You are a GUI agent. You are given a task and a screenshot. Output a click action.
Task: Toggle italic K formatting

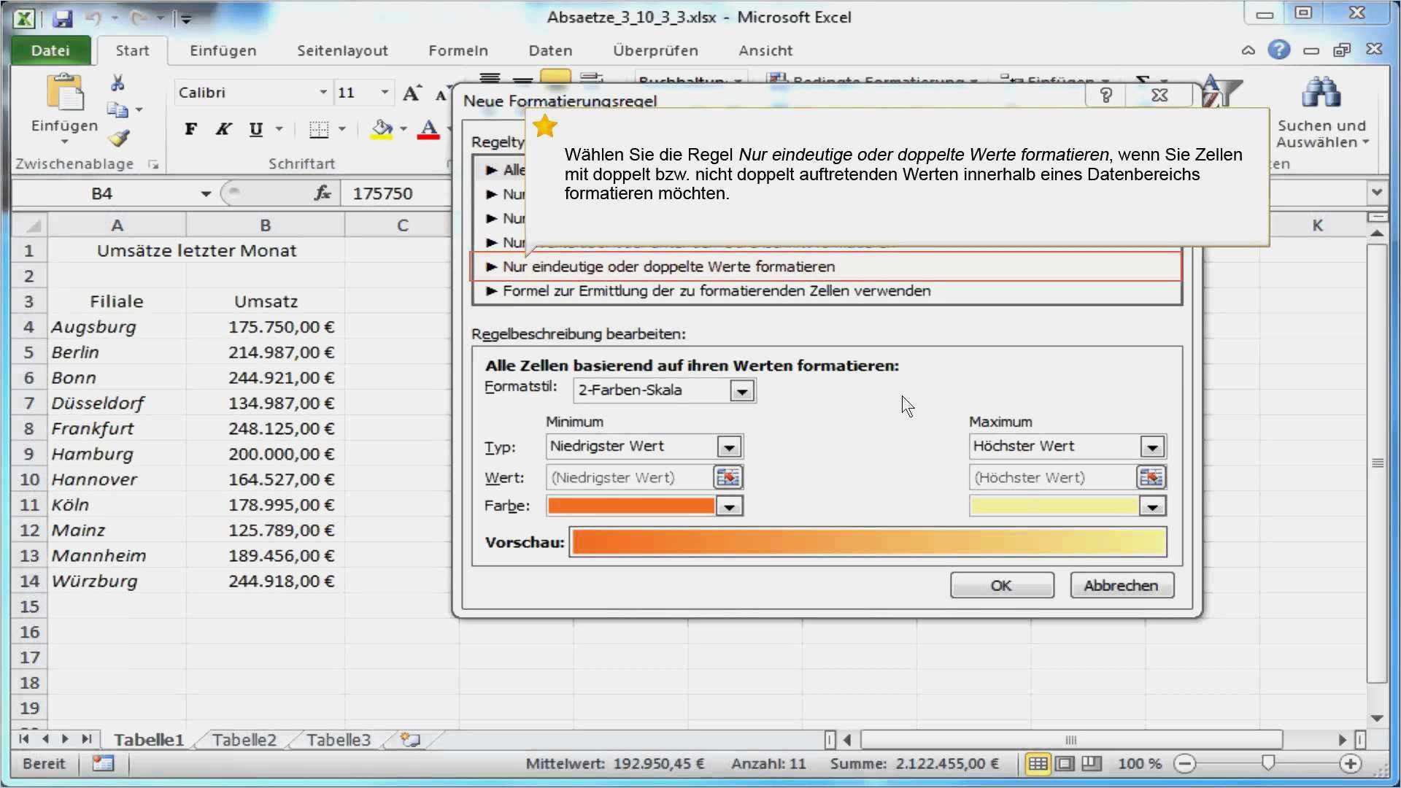pos(223,130)
